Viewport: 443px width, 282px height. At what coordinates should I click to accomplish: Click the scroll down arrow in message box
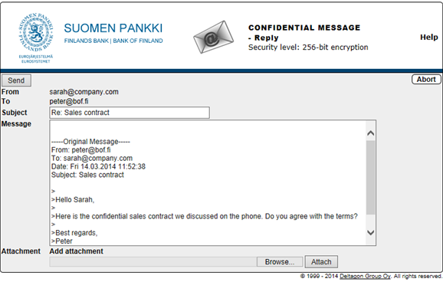(371, 232)
